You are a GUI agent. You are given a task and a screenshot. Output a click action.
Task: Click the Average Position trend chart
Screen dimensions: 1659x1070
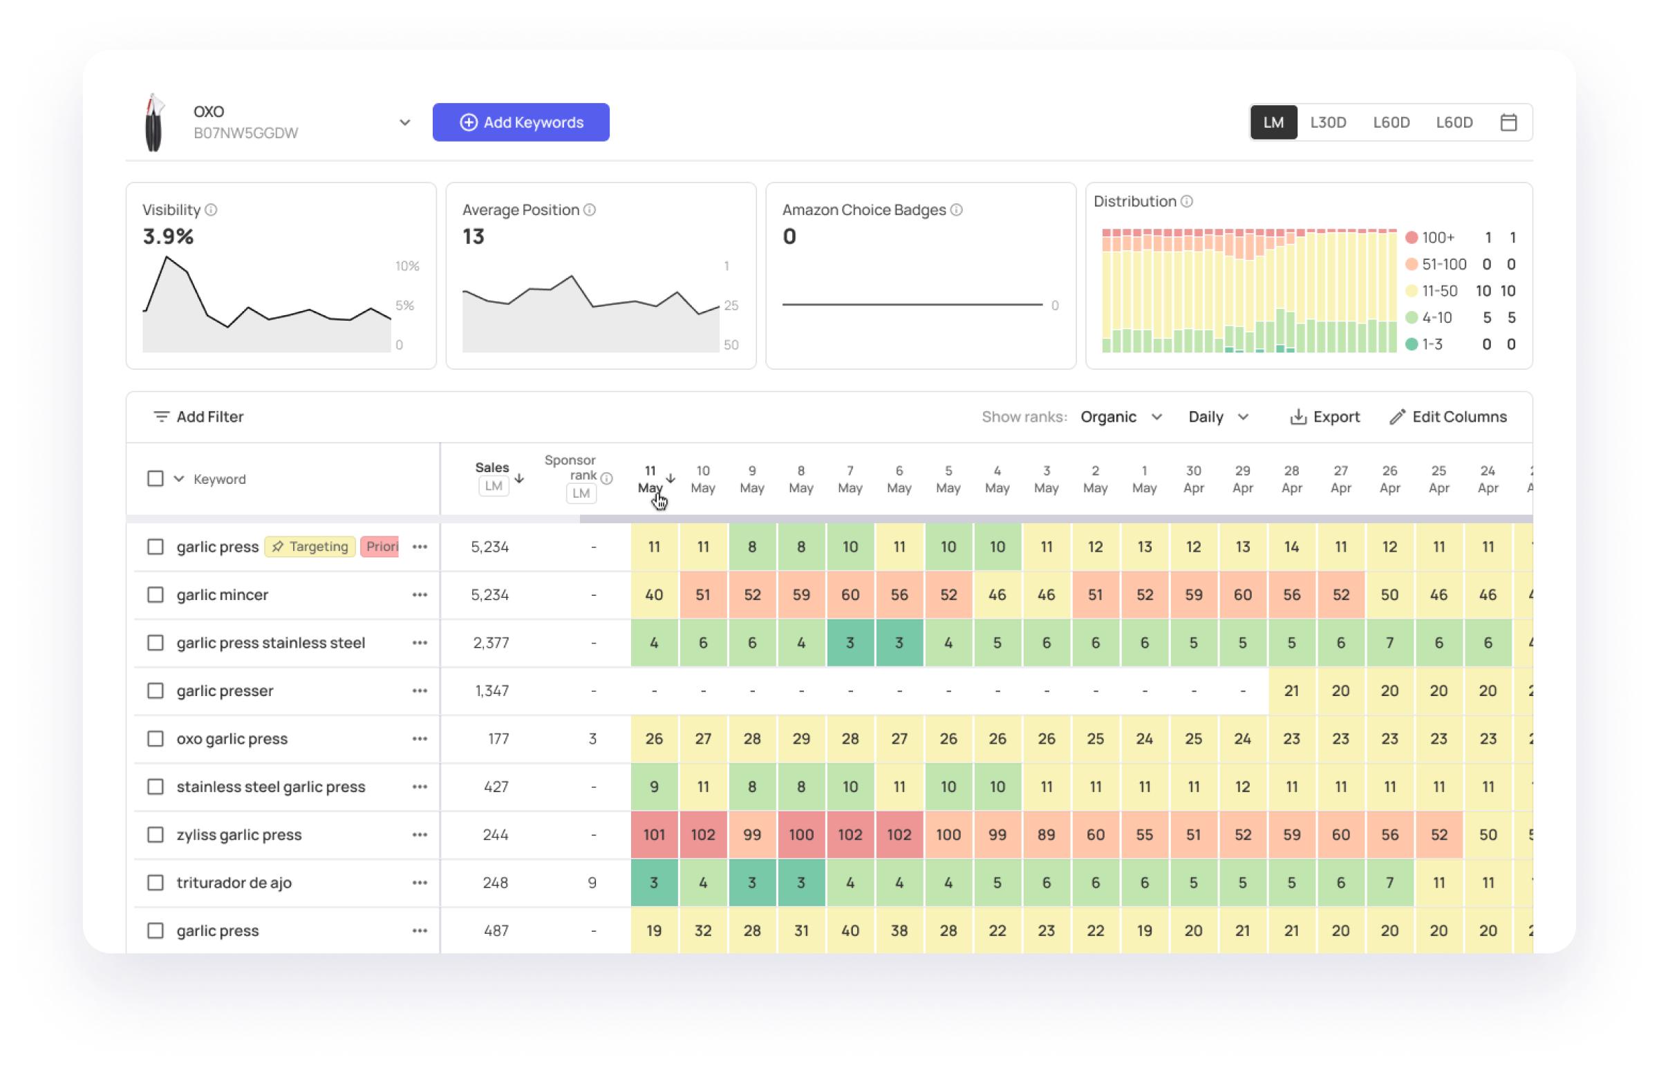point(590,312)
